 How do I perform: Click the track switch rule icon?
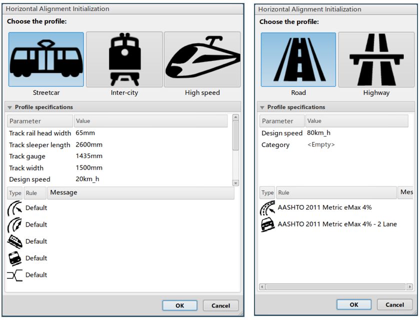point(15,275)
